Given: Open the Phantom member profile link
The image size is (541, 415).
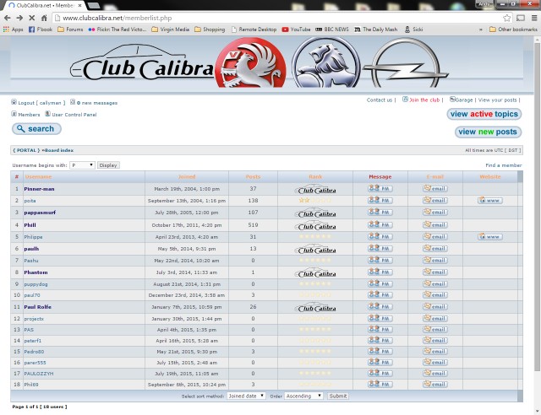Looking at the screenshot, I should 36,272.
